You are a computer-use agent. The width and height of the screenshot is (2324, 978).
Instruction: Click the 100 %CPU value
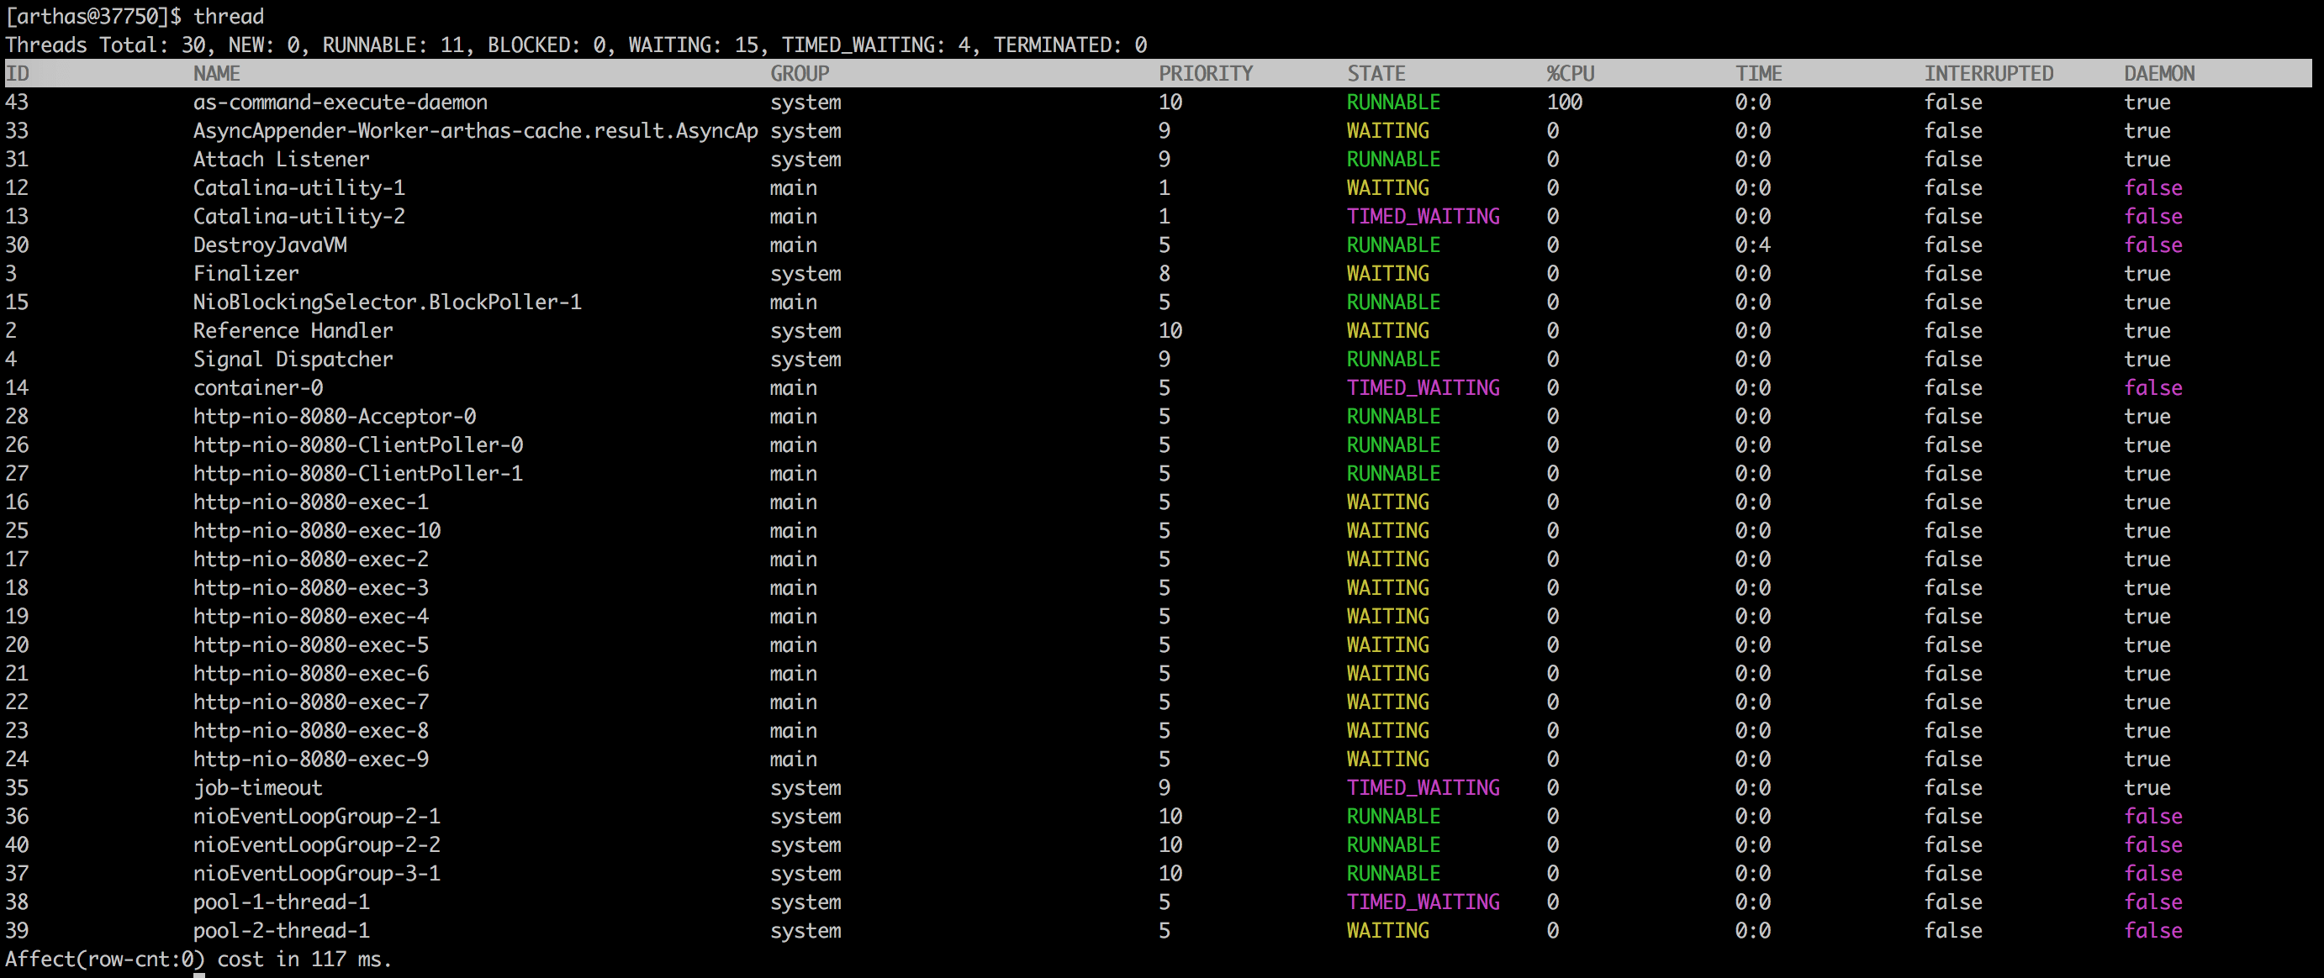pos(1565,102)
